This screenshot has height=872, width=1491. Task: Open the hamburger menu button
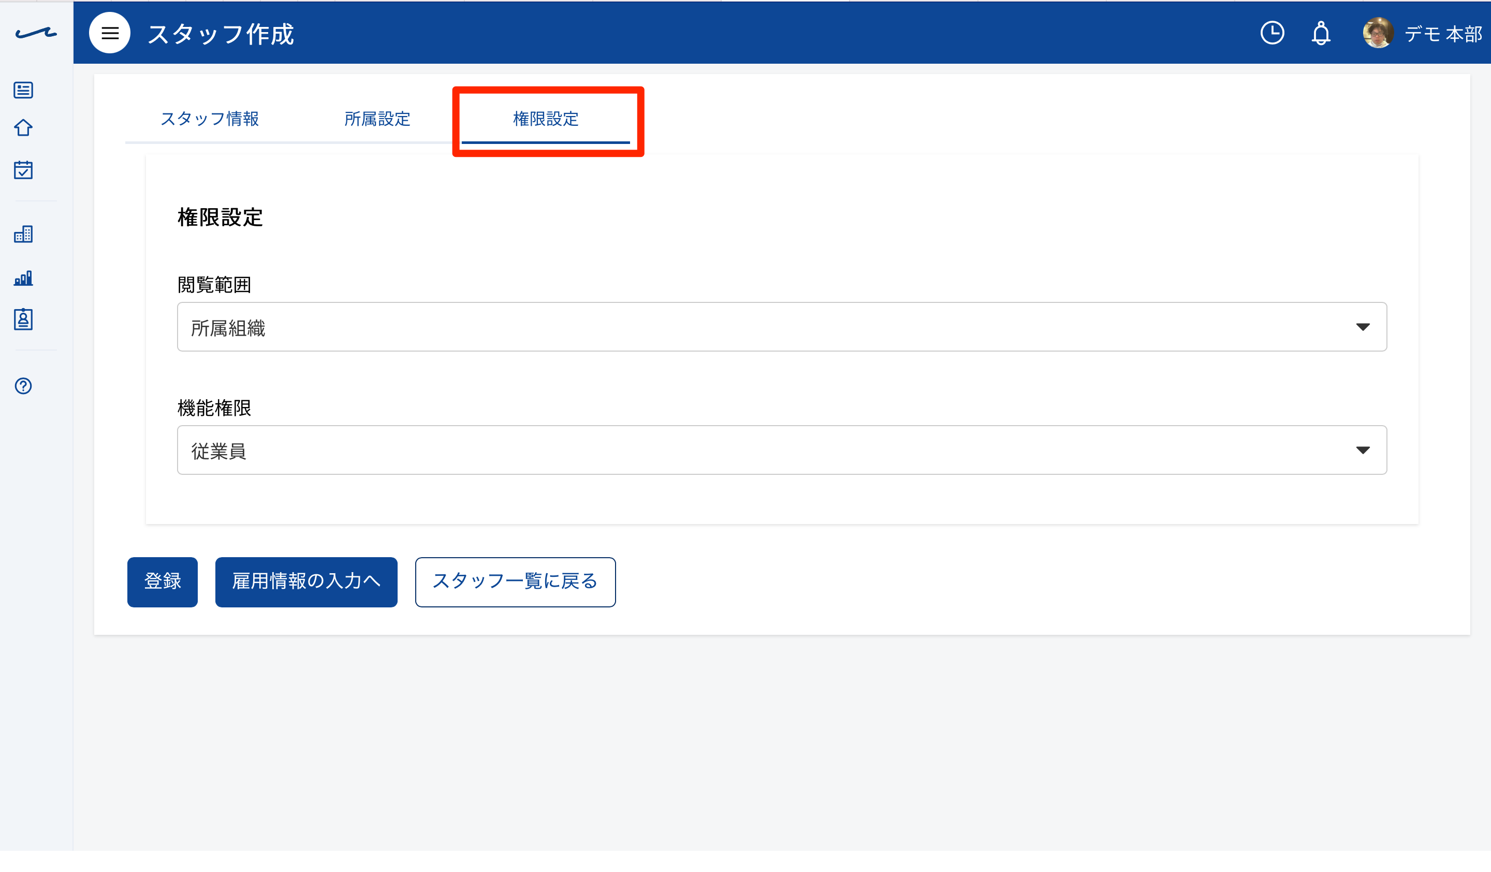[x=109, y=33]
